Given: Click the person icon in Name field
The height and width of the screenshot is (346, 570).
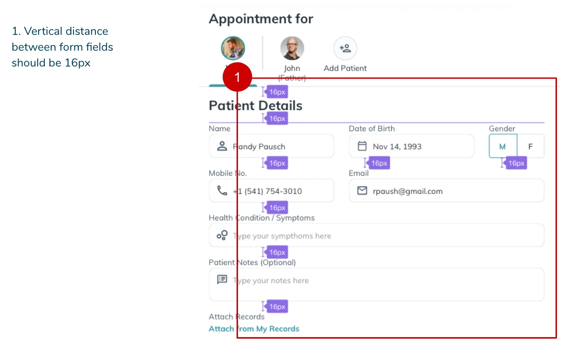Looking at the screenshot, I should pos(222,146).
